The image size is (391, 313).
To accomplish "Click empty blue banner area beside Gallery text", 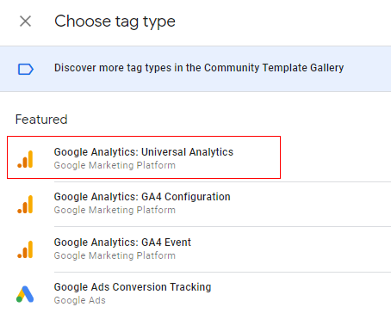I will pos(368,69).
